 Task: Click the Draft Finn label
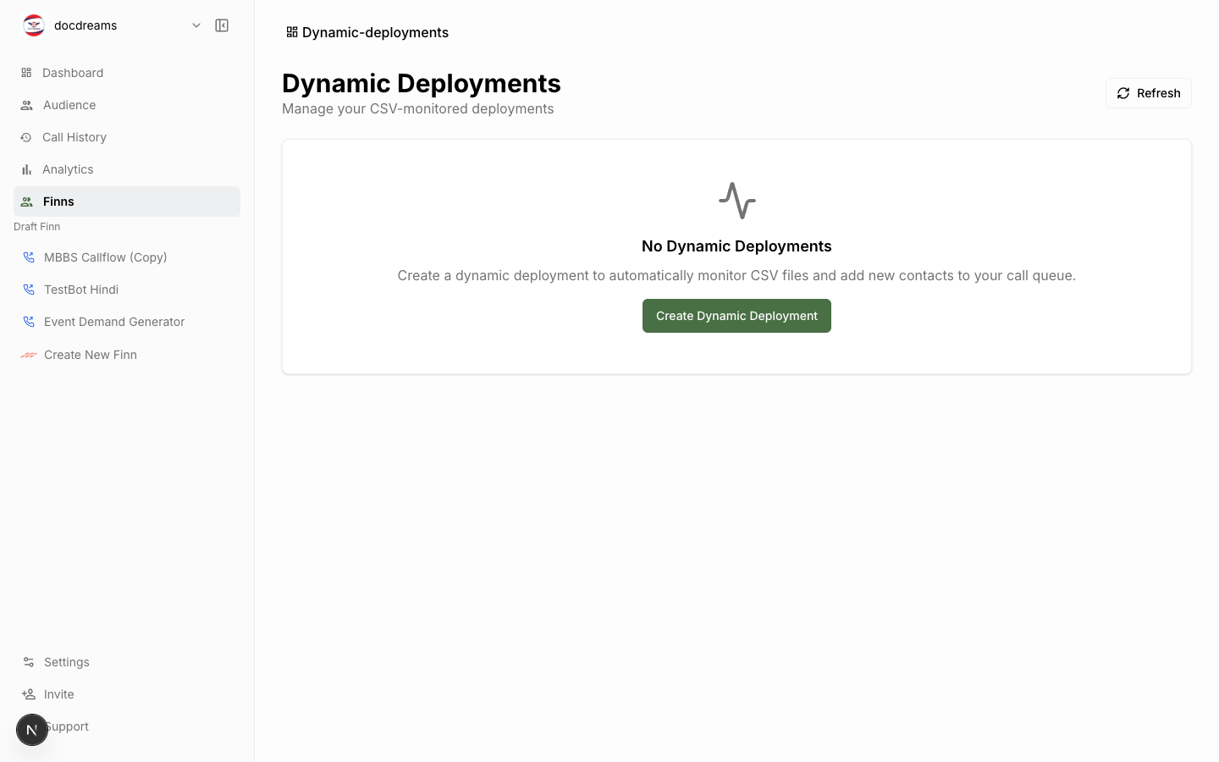click(x=37, y=227)
